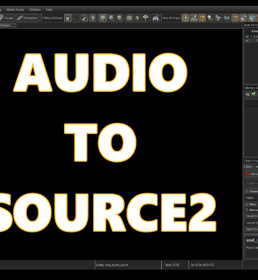Click the Property filter input field

[x=251, y=183]
